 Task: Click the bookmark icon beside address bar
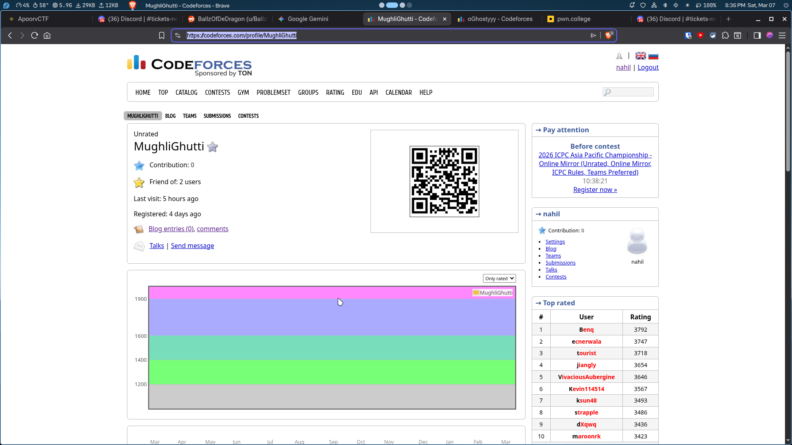pyautogui.click(x=162, y=35)
